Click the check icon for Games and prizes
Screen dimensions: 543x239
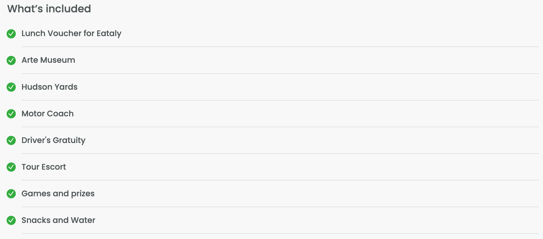pyautogui.click(x=11, y=194)
